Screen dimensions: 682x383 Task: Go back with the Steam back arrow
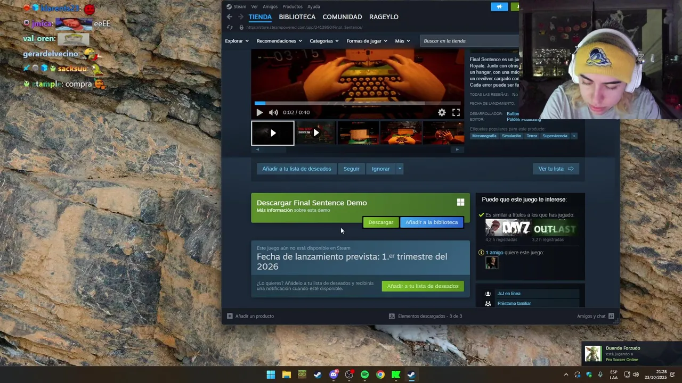click(x=230, y=17)
